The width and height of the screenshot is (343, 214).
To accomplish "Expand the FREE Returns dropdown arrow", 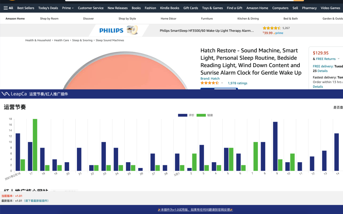I will click(x=338, y=59).
